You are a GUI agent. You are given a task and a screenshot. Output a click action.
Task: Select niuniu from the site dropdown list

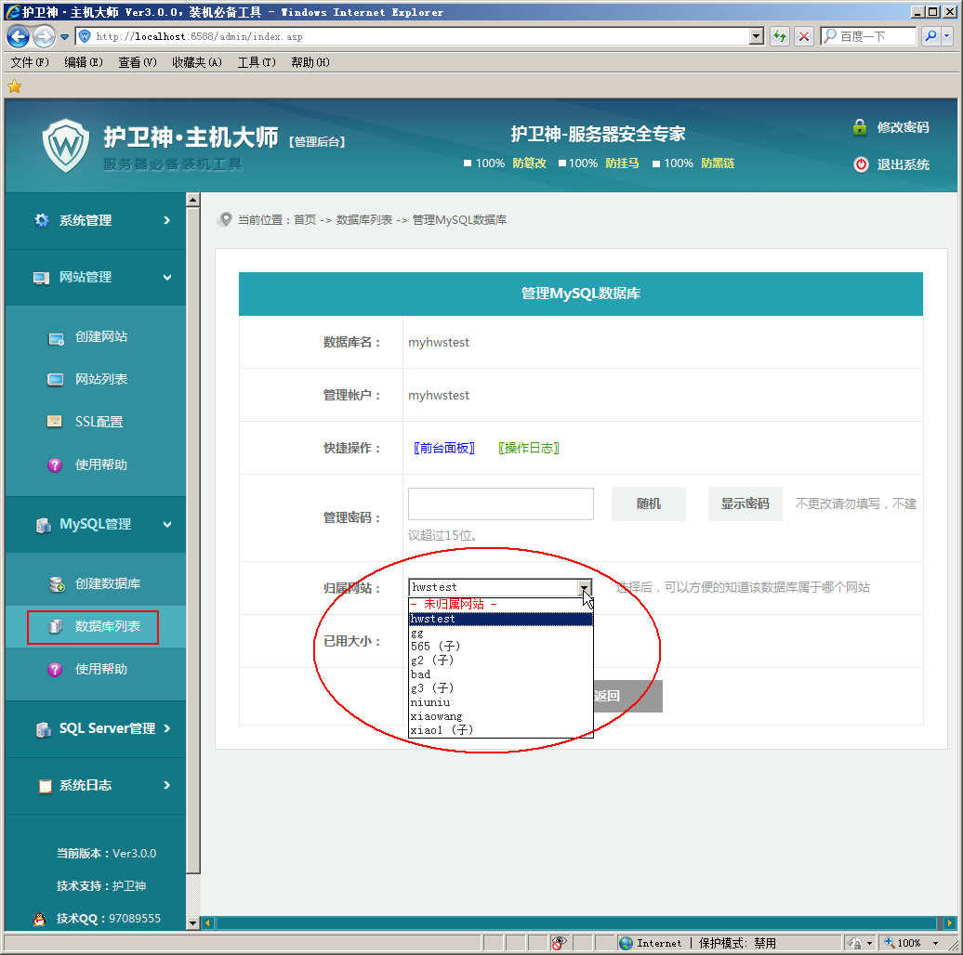(x=430, y=702)
